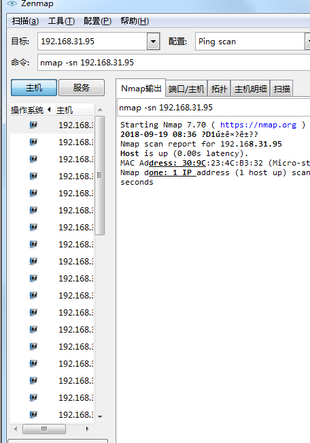
Task: Click the horizontal scrollbar left arrow
Action: point(16,429)
